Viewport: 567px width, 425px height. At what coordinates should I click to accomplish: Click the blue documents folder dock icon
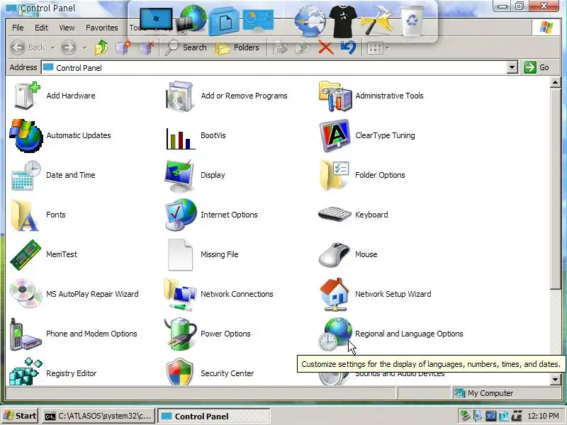click(224, 22)
